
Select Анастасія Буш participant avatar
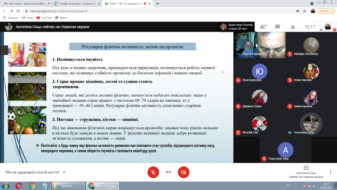(x=286, y=150)
